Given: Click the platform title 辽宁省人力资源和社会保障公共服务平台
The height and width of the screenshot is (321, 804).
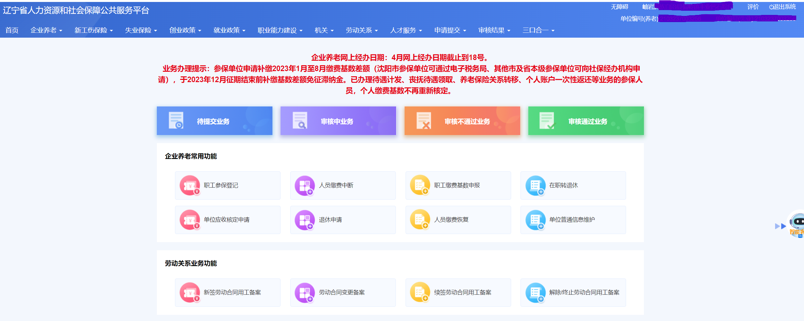Looking at the screenshot, I should click(x=76, y=10).
